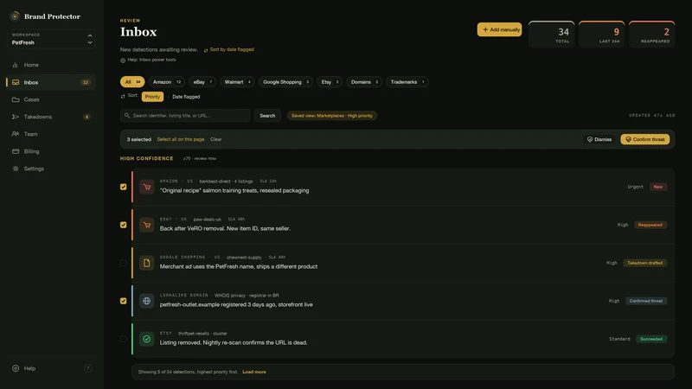The height and width of the screenshot is (389, 692).
Task: Click the Search button
Action: point(267,116)
